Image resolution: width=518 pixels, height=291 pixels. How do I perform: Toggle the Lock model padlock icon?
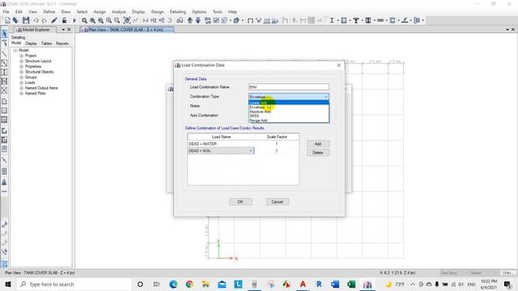click(x=65, y=20)
